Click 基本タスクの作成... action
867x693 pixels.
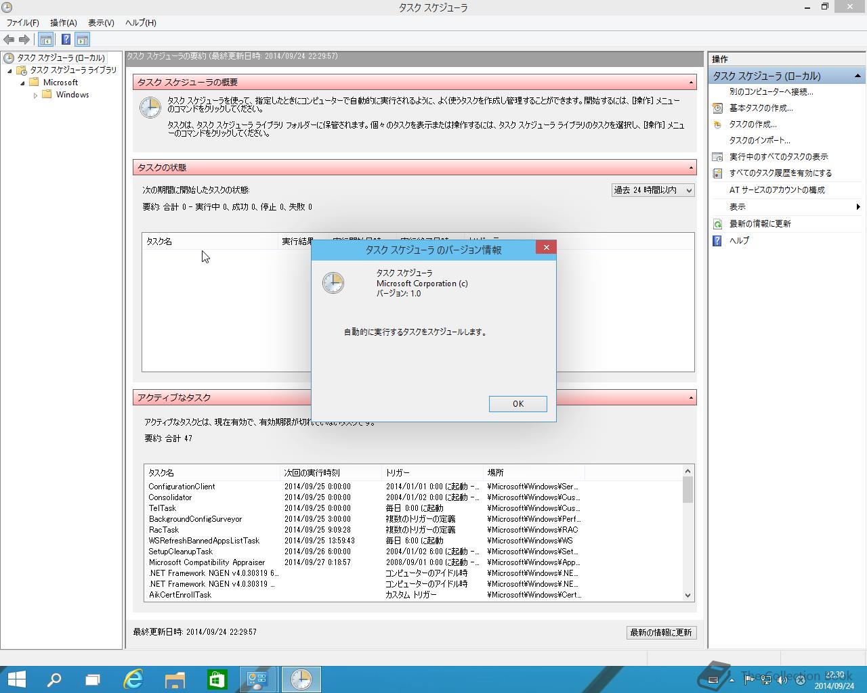pyautogui.click(x=761, y=108)
